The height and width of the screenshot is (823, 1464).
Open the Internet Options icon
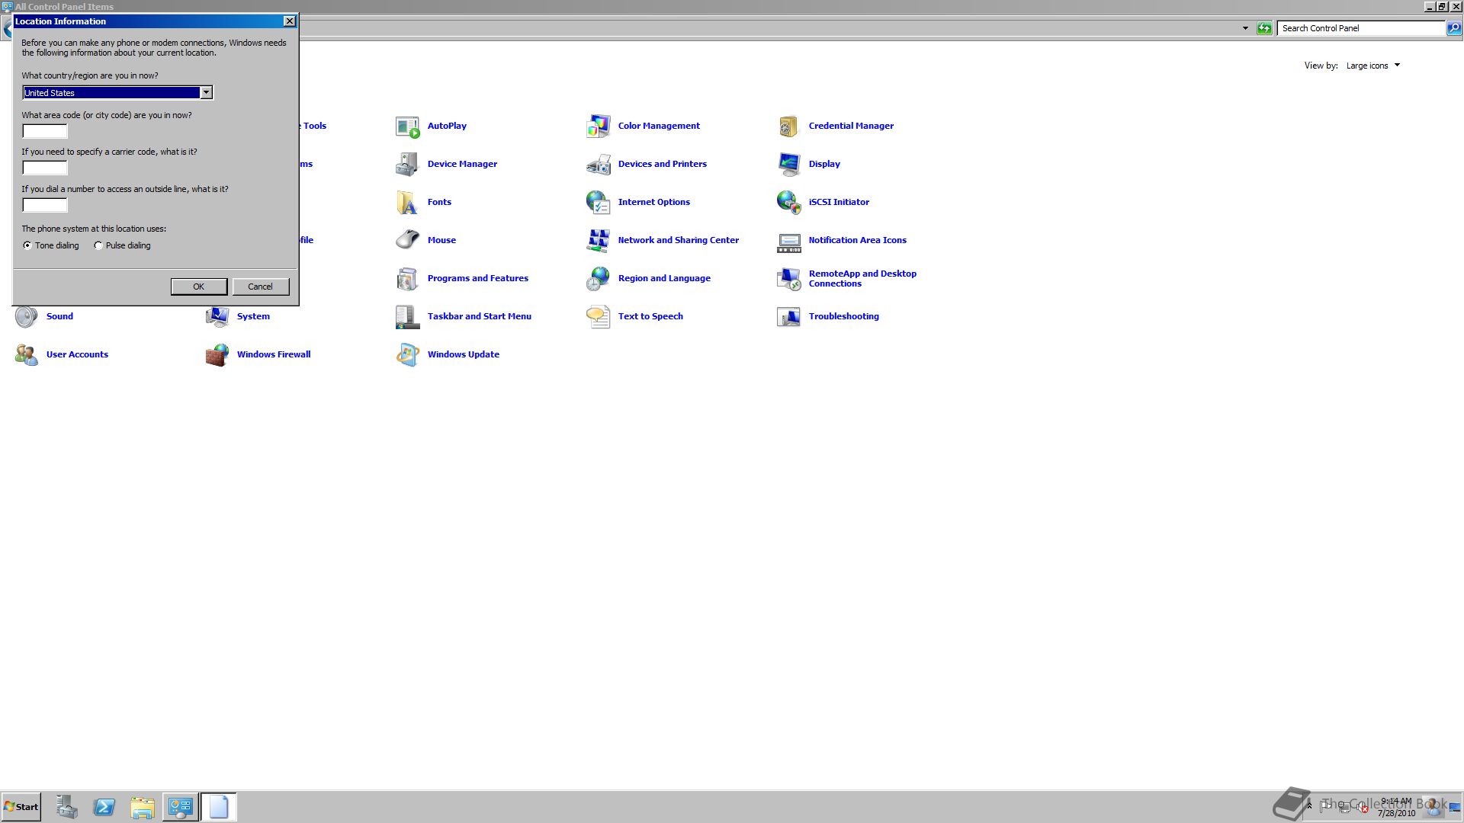click(x=599, y=203)
